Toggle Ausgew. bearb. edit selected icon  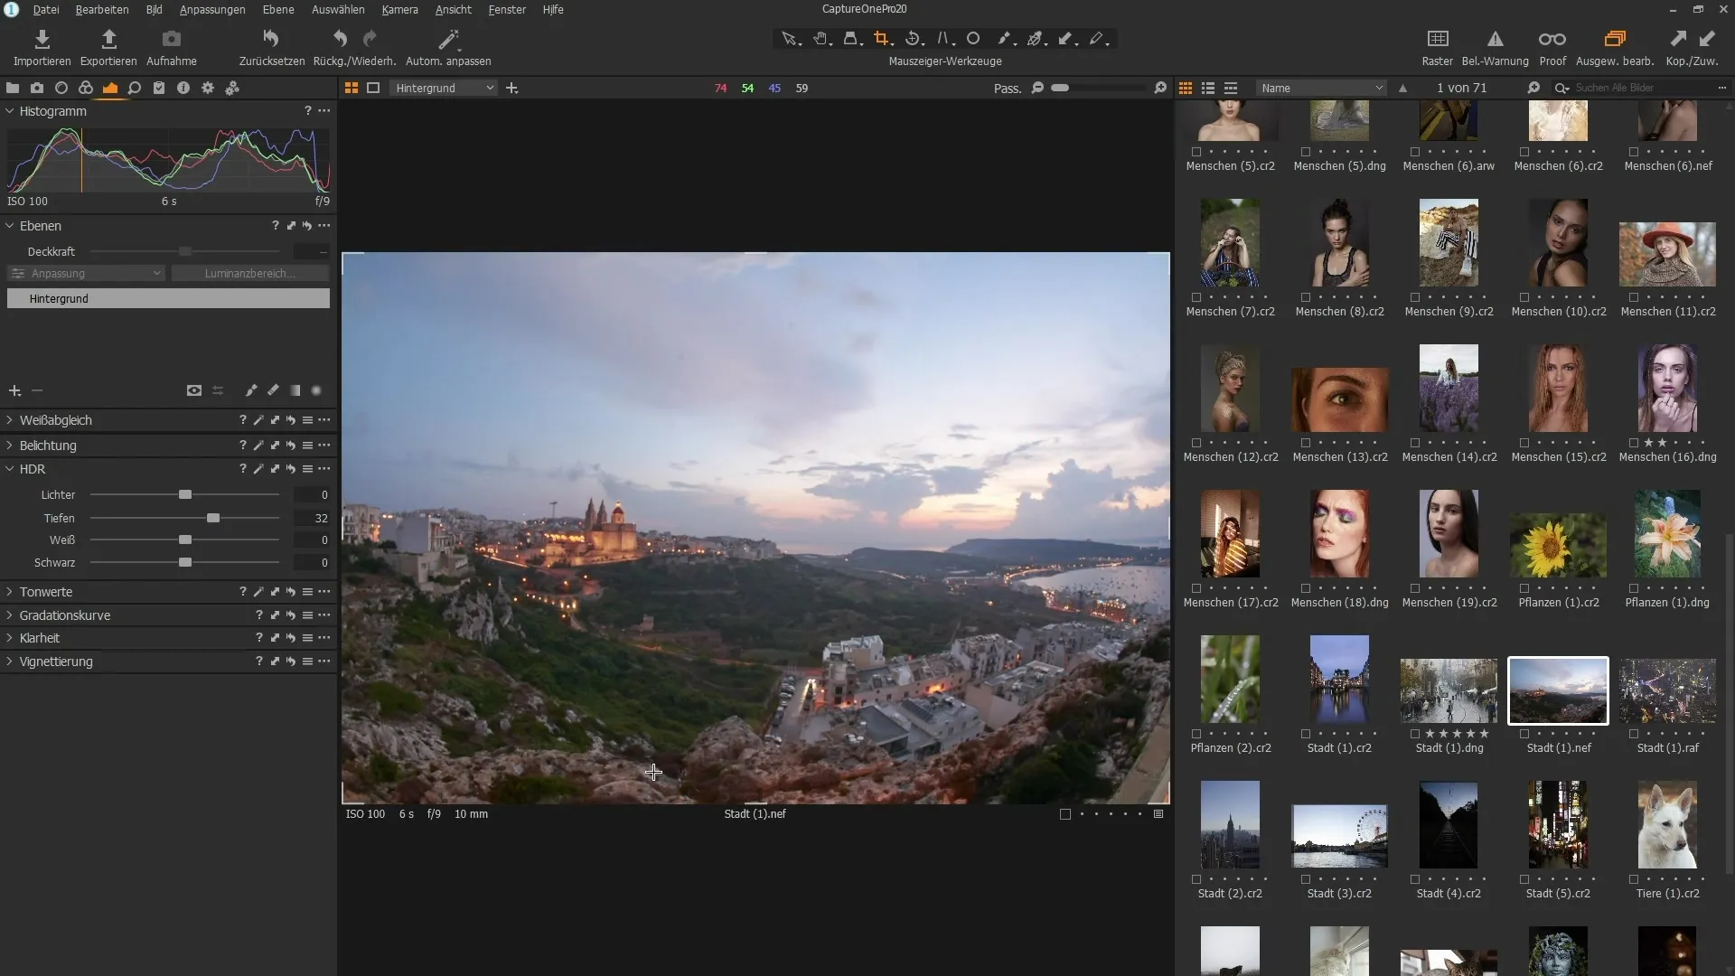tap(1615, 39)
